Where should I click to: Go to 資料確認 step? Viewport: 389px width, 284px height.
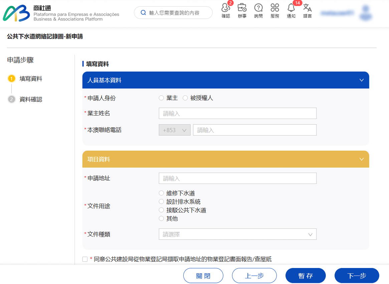[30, 99]
